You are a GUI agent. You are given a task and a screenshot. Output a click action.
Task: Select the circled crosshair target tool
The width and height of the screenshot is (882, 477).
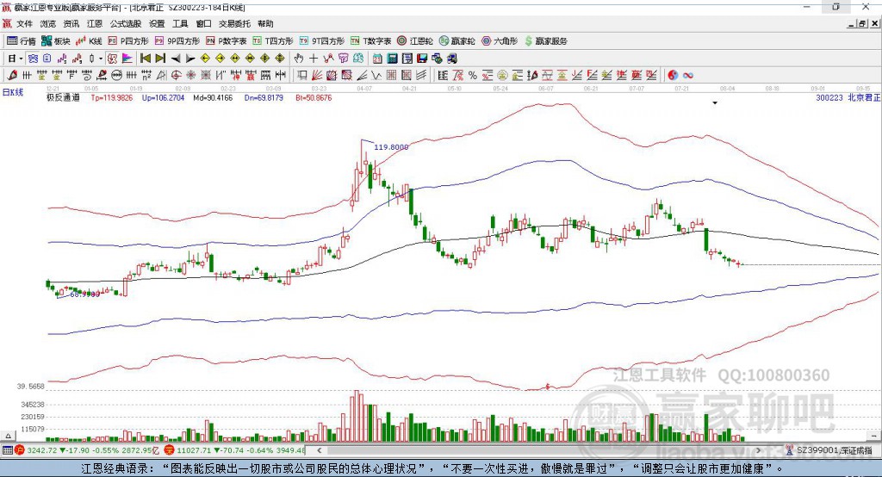[176, 76]
